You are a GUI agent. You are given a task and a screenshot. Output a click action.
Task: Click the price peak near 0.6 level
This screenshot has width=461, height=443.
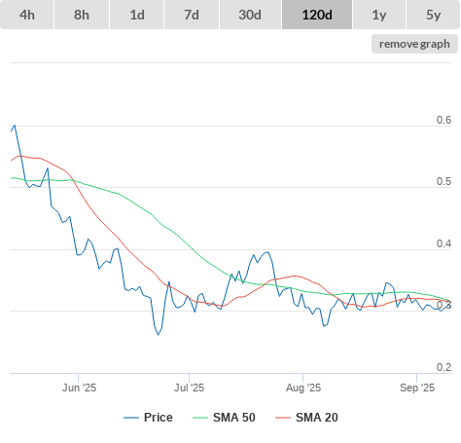15,126
